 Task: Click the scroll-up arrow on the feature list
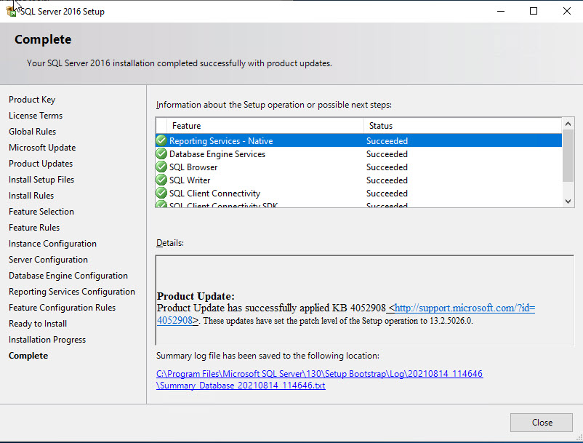pos(568,122)
